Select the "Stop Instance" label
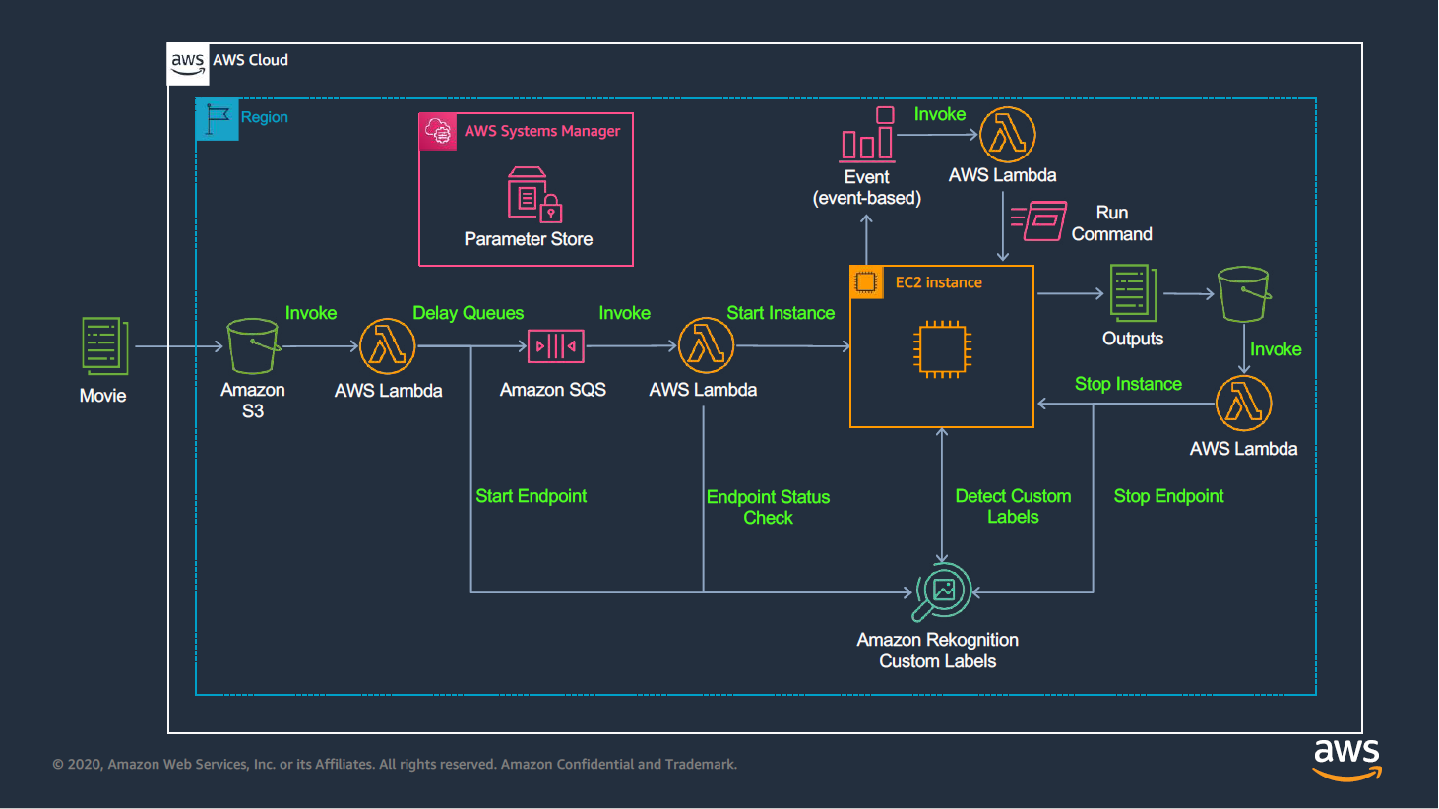1439x809 pixels. pyautogui.click(x=1128, y=384)
